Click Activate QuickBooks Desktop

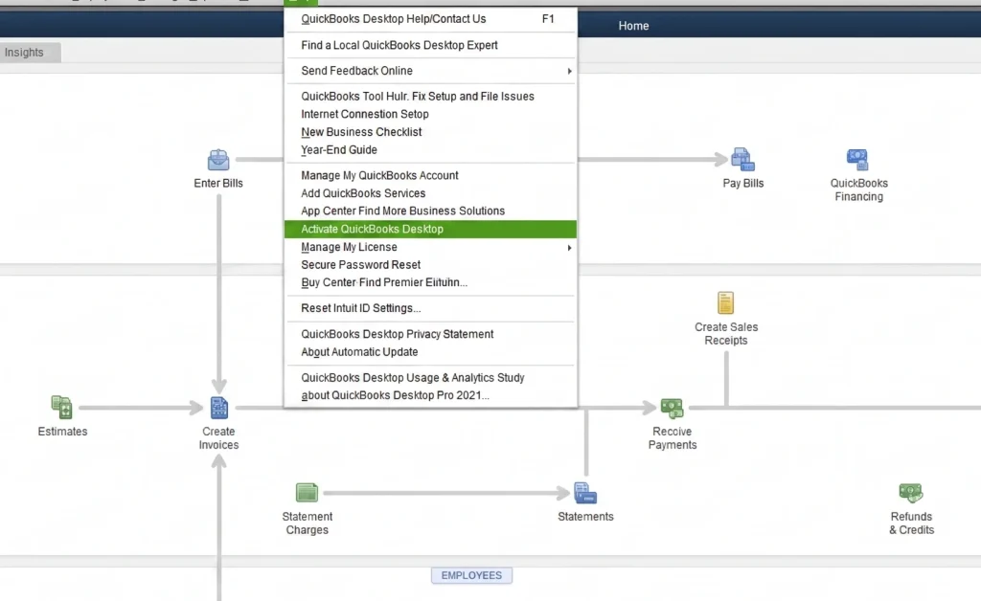click(430, 230)
